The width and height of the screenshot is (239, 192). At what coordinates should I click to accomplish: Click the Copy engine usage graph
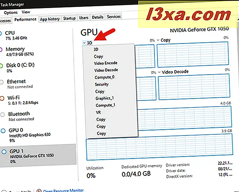click(x=193, y=55)
